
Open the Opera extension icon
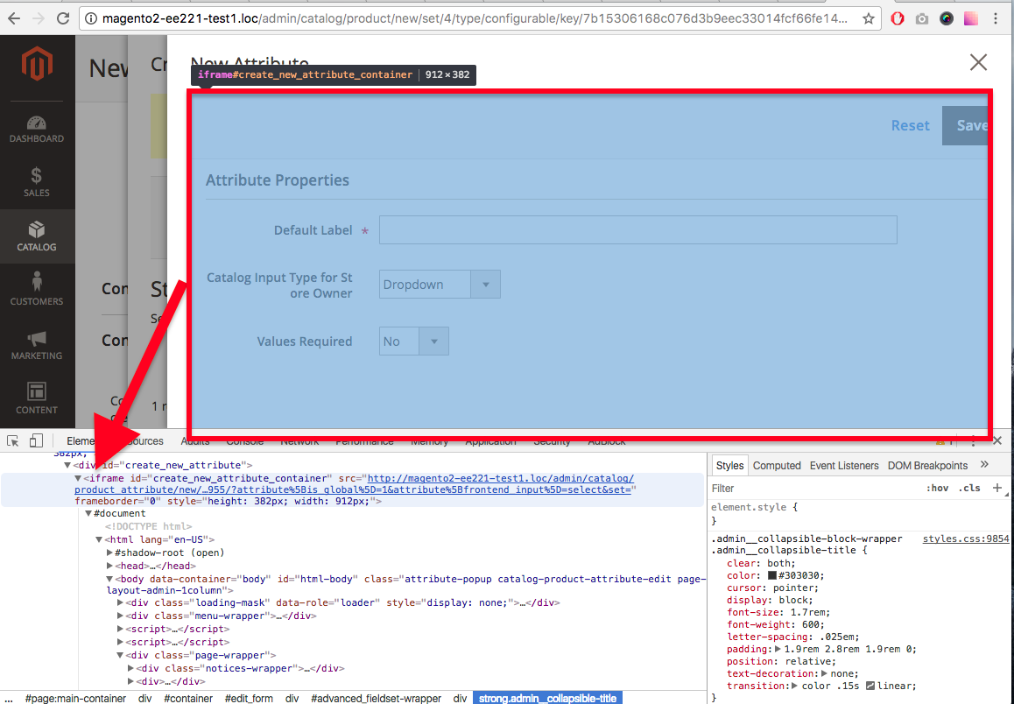click(898, 18)
